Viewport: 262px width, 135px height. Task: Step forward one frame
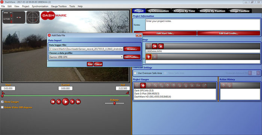coord(72,102)
